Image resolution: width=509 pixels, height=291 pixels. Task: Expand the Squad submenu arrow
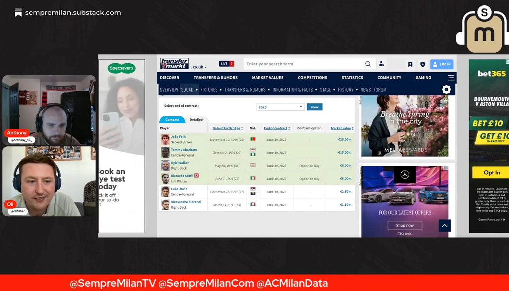196,90
